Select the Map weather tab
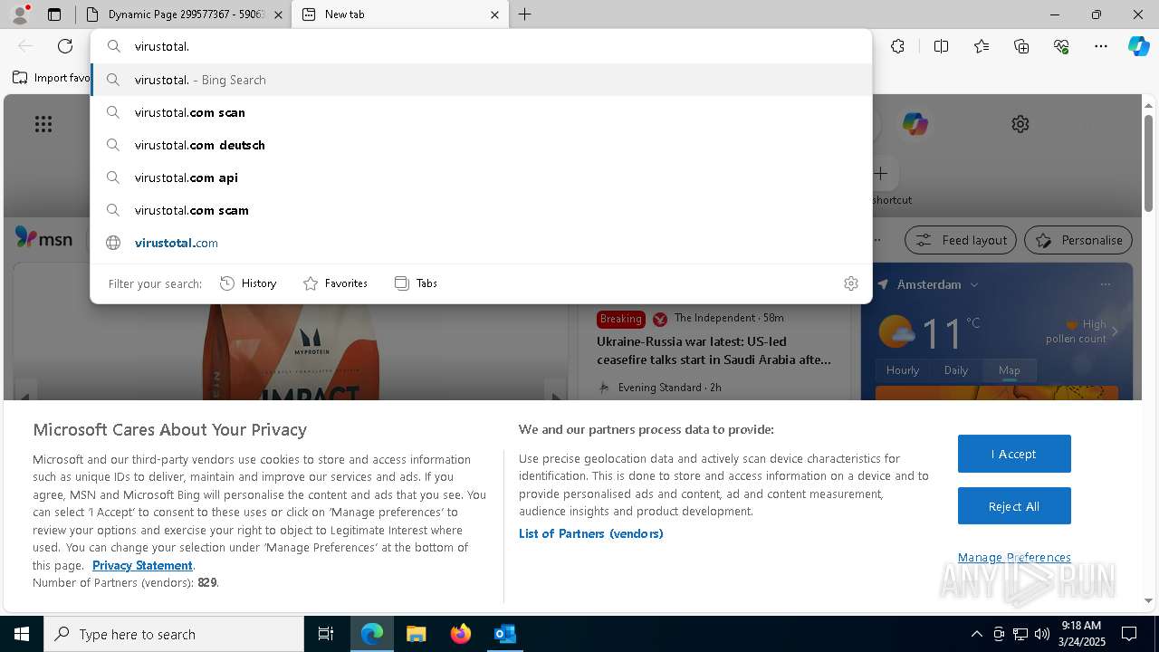This screenshot has height=652, width=1159. (x=1009, y=370)
